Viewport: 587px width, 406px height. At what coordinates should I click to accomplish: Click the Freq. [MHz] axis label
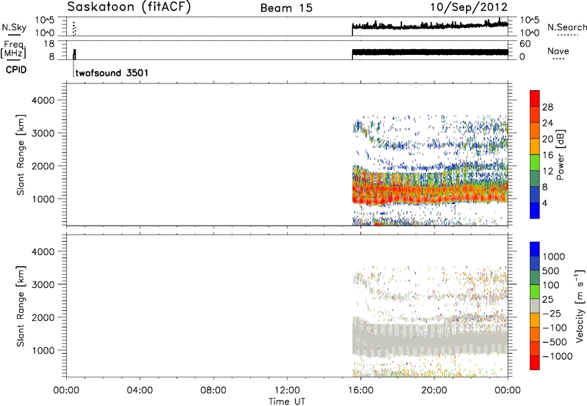(13, 49)
